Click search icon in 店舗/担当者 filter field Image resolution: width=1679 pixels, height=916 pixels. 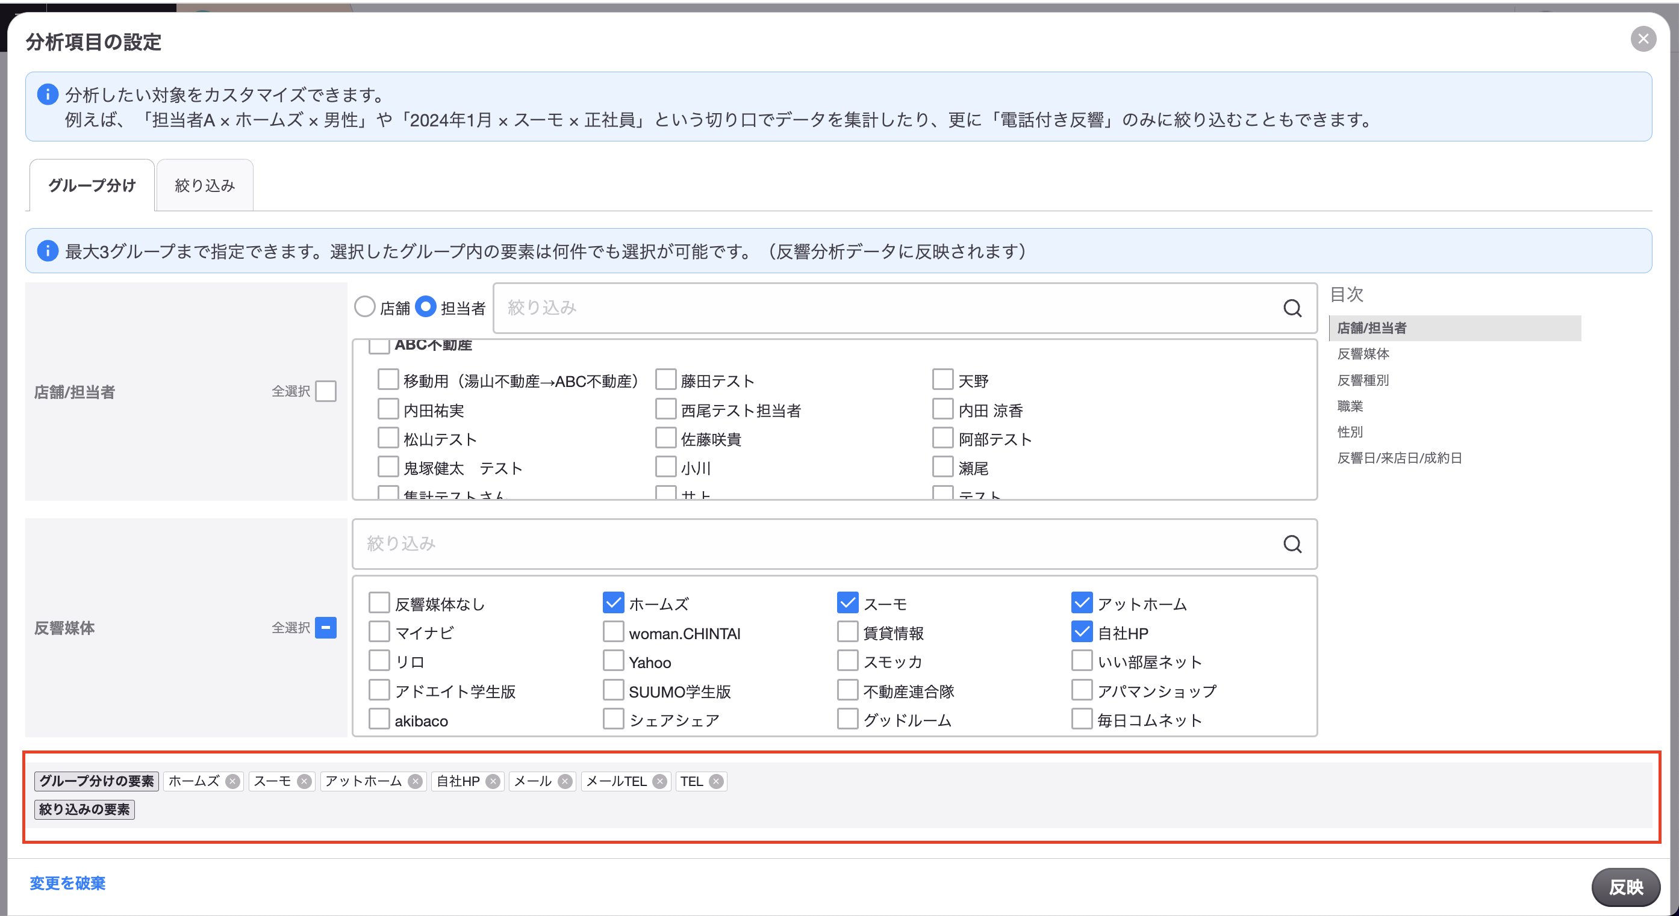tap(1292, 308)
